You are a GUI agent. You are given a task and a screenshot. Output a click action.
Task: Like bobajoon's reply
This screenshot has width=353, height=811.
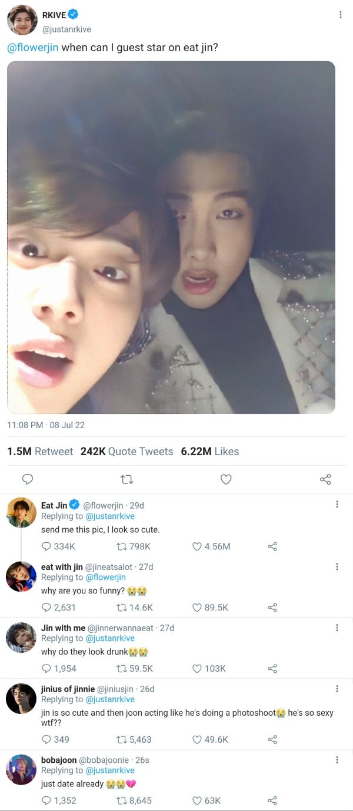198,800
